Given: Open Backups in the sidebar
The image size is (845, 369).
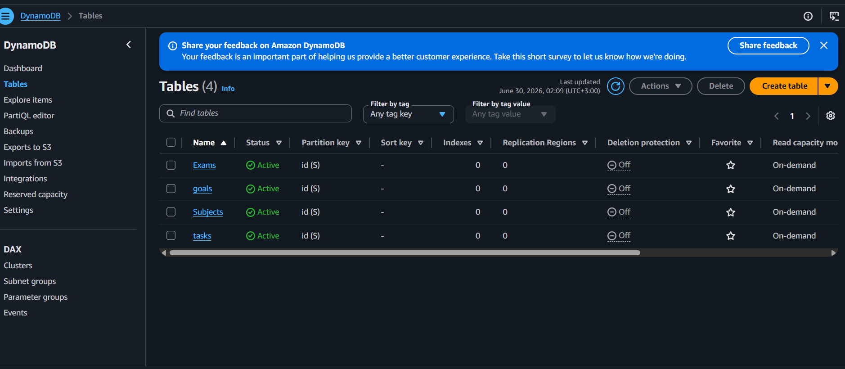Looking at the screenshot, I should 18,131.
